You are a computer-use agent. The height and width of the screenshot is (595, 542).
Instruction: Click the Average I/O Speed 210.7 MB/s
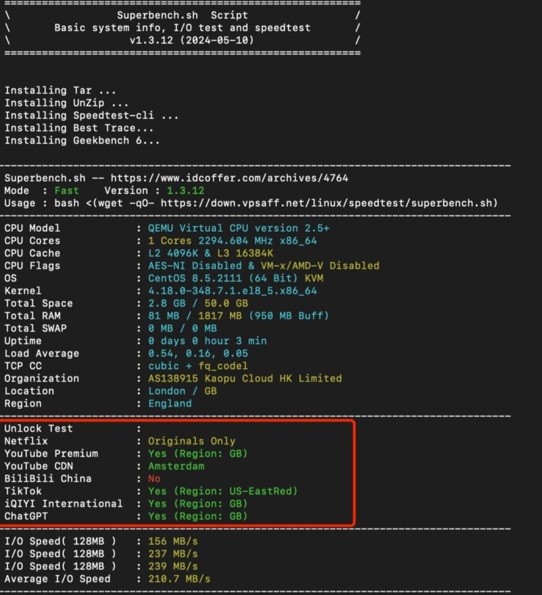pyautogui.click(x=179, y=579)
